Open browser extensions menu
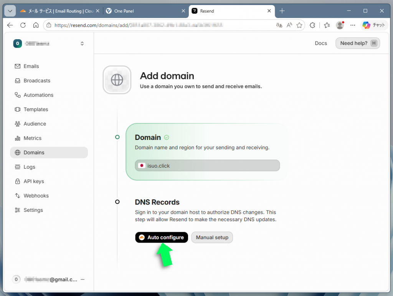This screenshot has width=393, height=296. click(312, 25)
